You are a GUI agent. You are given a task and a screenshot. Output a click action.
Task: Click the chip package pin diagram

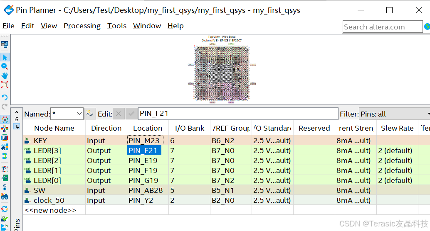click(x=222, y=73)
